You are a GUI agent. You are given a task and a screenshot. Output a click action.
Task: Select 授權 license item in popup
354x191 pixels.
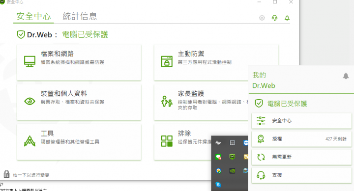[x=301, y=139]
